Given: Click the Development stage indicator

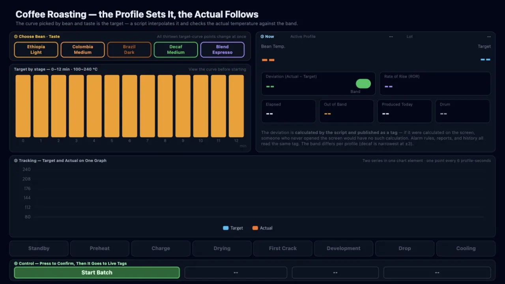Looking at the screenshot, I should pyautogui.click(x=344, y=249).
